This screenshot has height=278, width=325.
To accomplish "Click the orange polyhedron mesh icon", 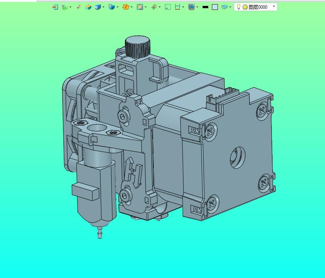I will [126, 7].
